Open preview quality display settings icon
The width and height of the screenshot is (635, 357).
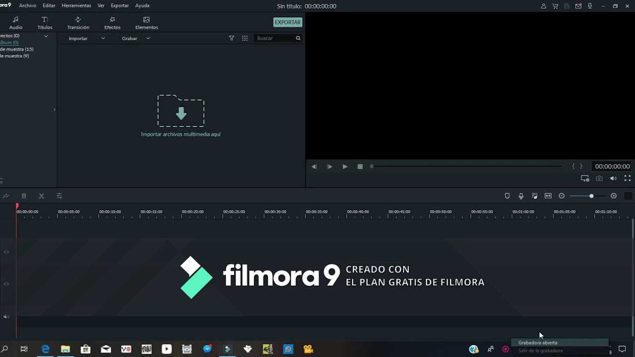point(585,178)
